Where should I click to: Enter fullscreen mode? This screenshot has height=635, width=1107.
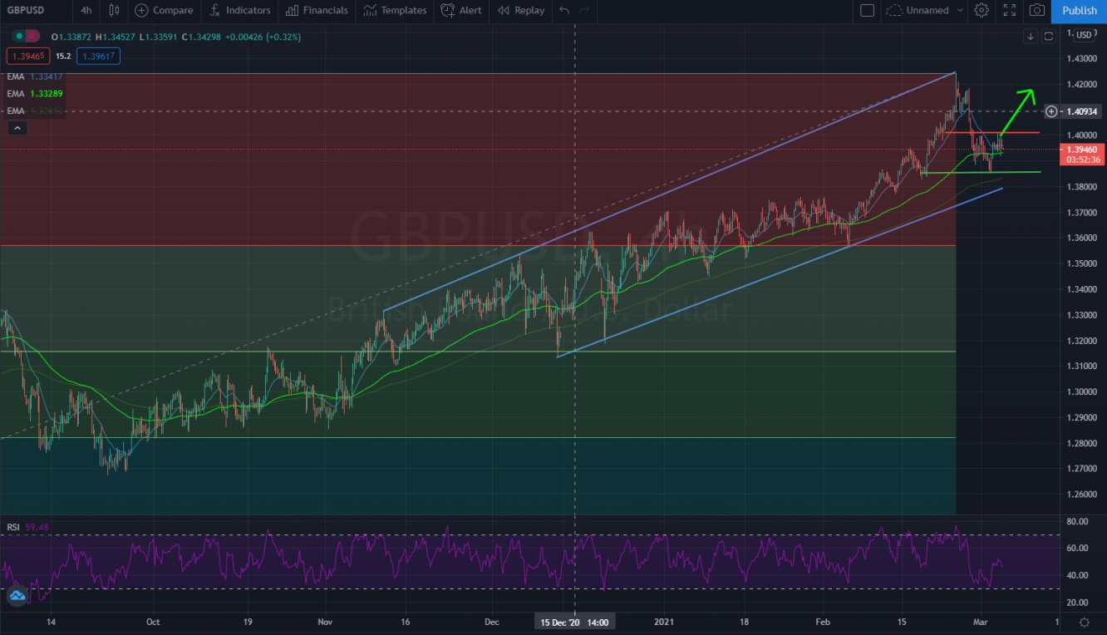click(x=1010, y=10)
